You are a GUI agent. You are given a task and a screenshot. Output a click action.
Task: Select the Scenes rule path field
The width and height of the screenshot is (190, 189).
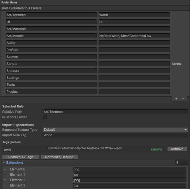click(51, 57)
